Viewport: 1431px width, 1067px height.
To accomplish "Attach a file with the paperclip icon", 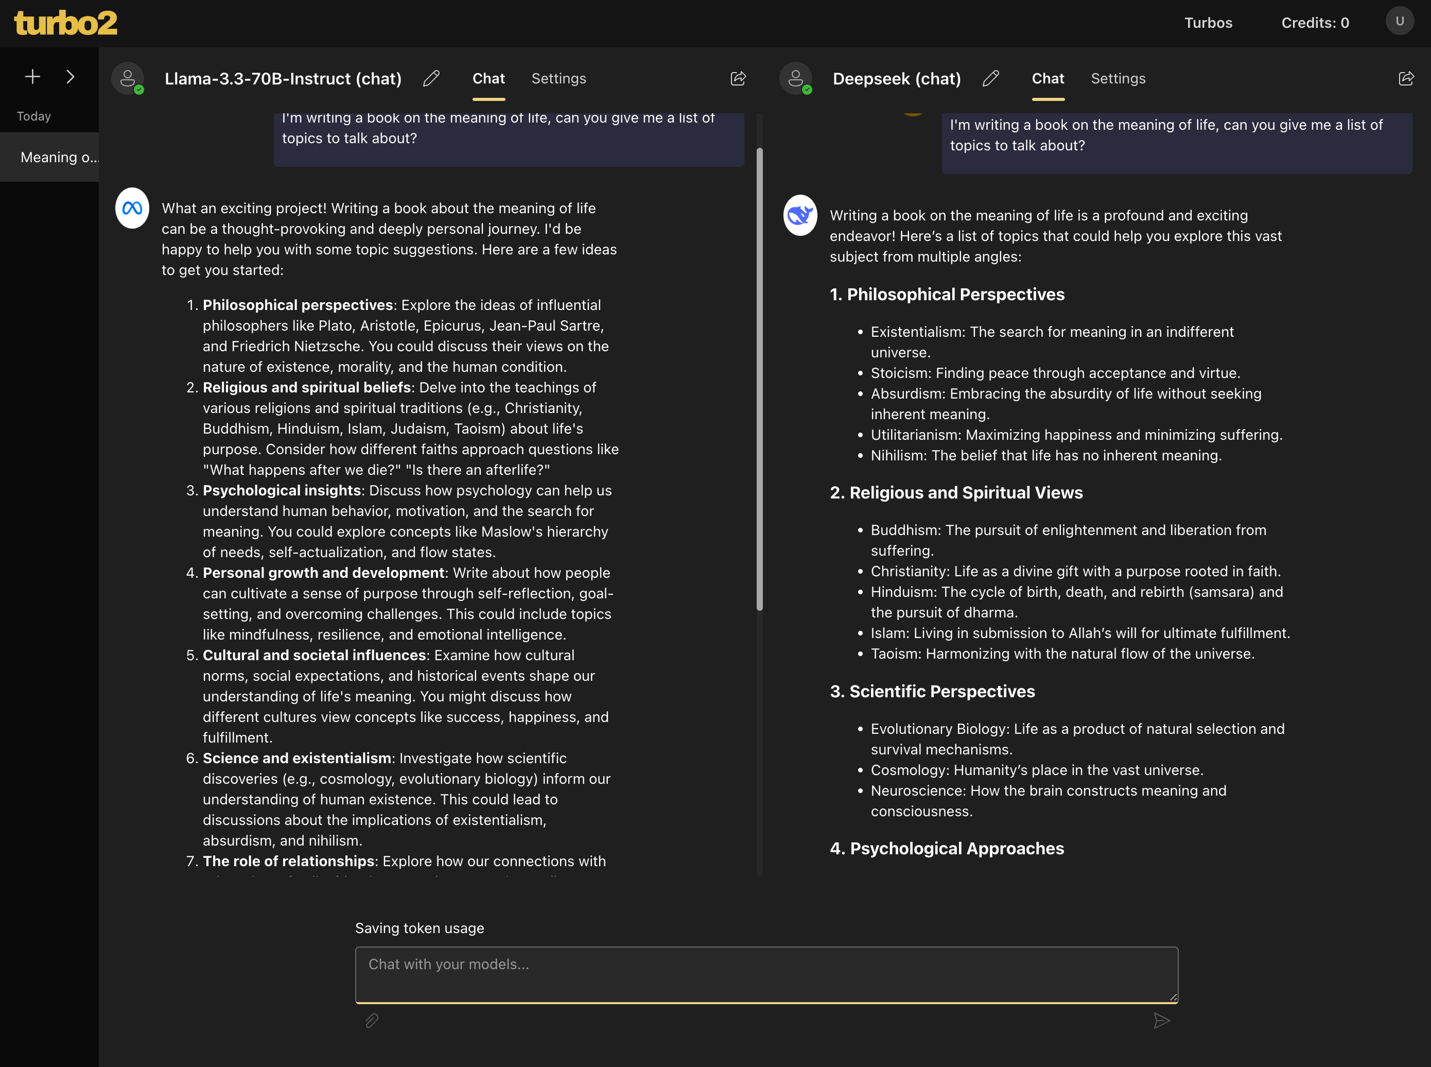I will click(372, 1021).
